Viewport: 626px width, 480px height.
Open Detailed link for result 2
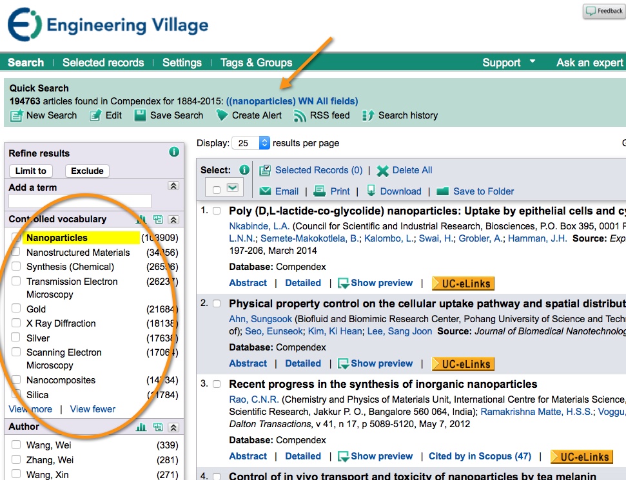pos(303,363)
